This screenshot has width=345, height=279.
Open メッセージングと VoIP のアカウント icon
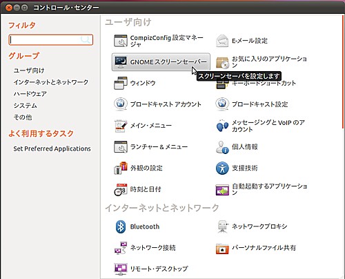[222, 126]
